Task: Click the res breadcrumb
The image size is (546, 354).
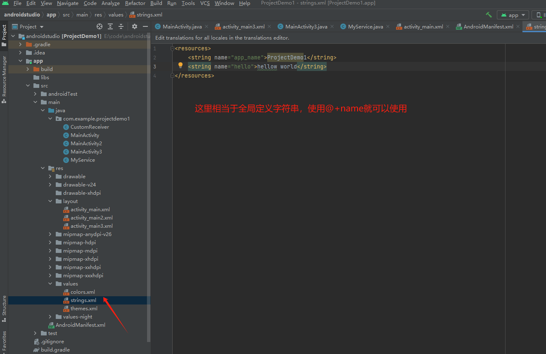Action: 98,15
